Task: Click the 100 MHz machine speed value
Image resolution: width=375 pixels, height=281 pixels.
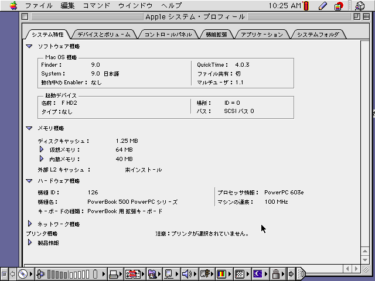Action: tap(276, 202)
